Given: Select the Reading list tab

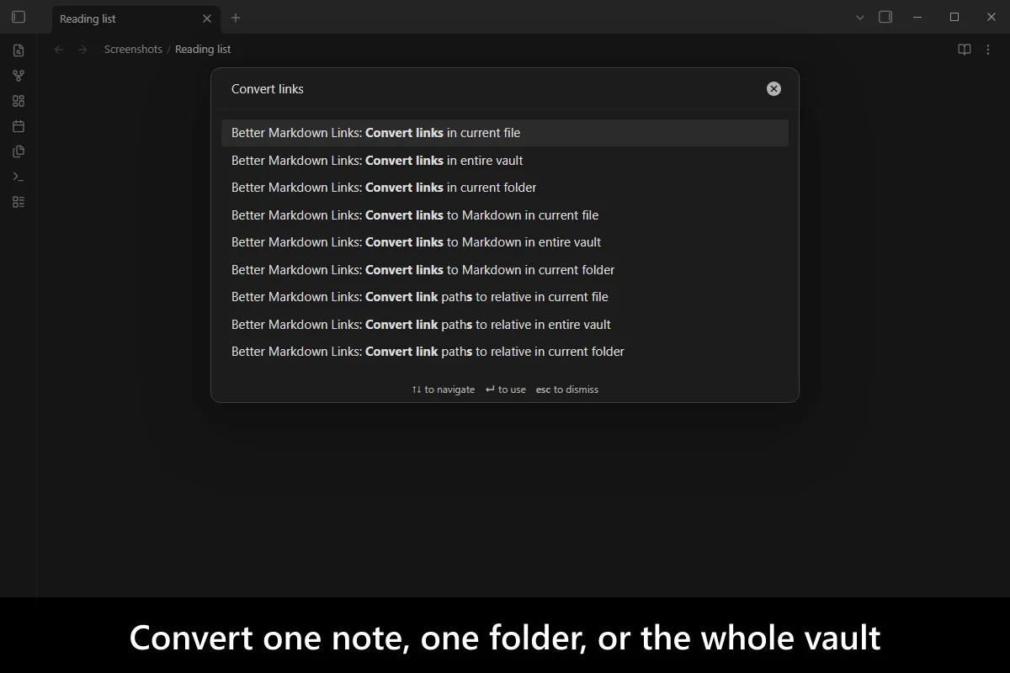Looking at the screenshot, I should tap(135, 19).
